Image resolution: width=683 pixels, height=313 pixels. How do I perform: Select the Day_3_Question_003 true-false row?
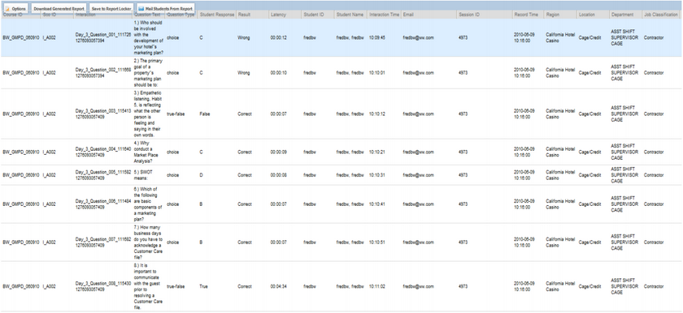point(341,114)
